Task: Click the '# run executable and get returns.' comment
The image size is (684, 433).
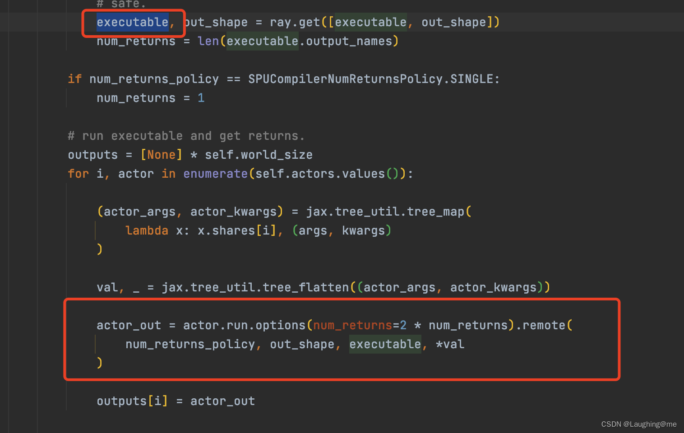Action: coord(186,136)
